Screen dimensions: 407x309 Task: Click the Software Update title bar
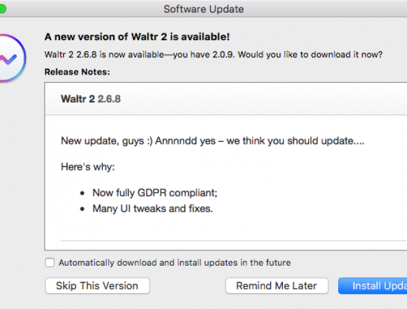(x=203, y=9)
